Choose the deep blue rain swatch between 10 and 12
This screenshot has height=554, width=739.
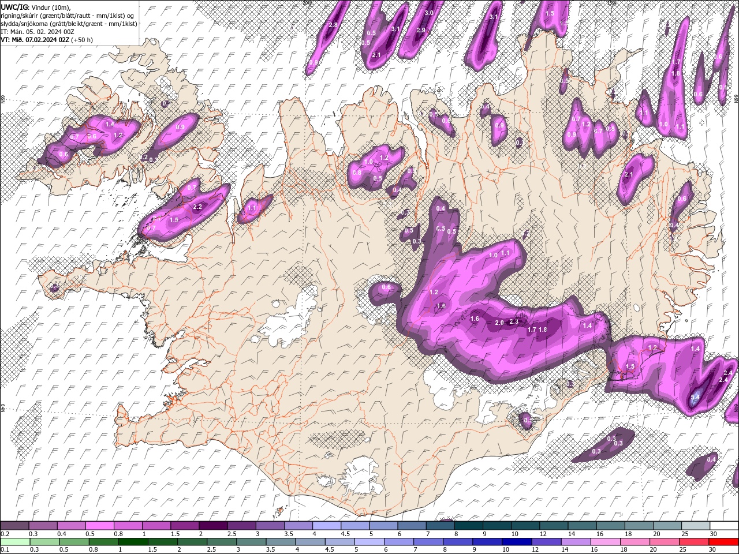tap(517, 541)
